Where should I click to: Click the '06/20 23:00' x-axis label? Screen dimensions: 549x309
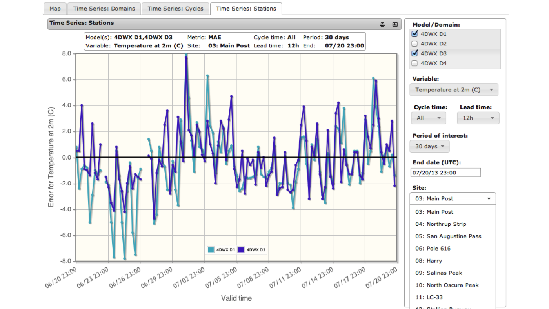click(x=61, y=278)
